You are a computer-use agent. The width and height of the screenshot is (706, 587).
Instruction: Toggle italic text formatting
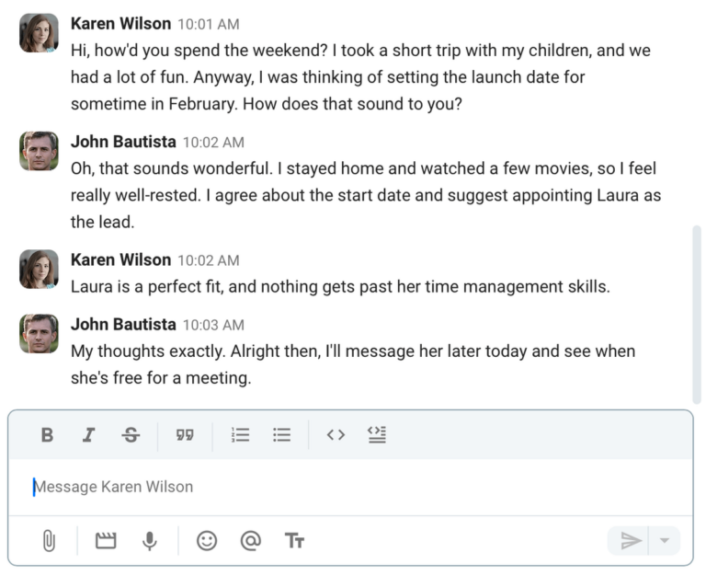click(88, 435)
